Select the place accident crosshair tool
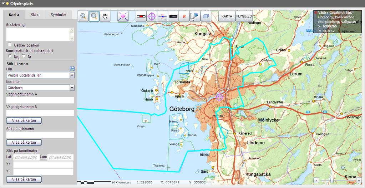Image resolution: width=365 pixels, height=188 pixels. point(152,16)
